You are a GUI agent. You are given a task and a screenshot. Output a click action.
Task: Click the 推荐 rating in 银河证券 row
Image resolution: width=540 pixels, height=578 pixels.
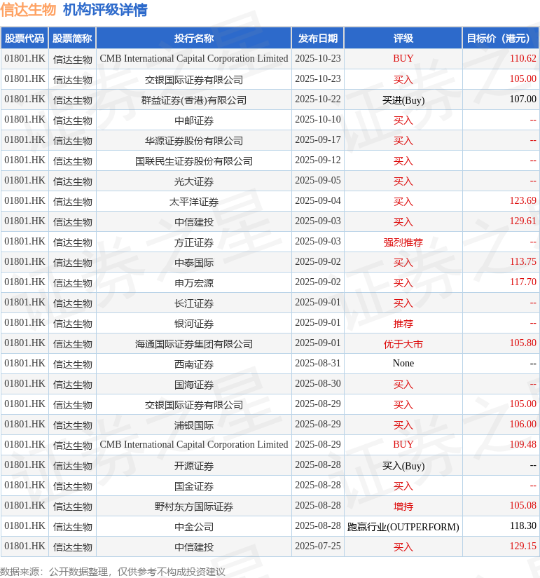403,323
